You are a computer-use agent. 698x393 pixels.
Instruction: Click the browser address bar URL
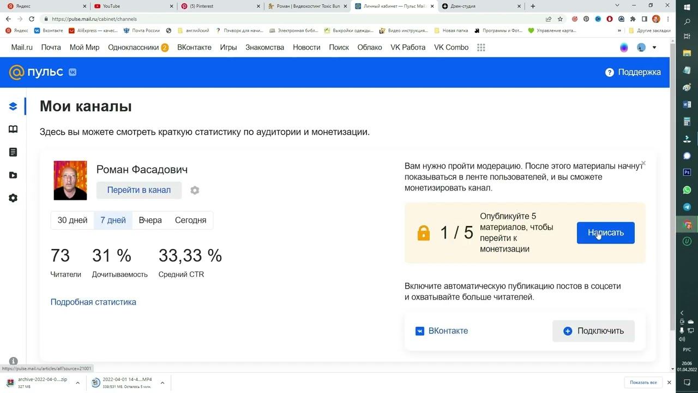click(x=94, y=19)
